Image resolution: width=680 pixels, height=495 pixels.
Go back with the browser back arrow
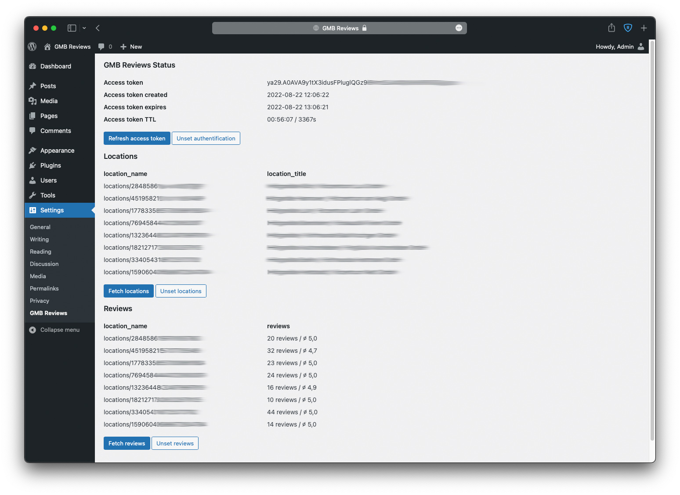(x=98, y=28)
